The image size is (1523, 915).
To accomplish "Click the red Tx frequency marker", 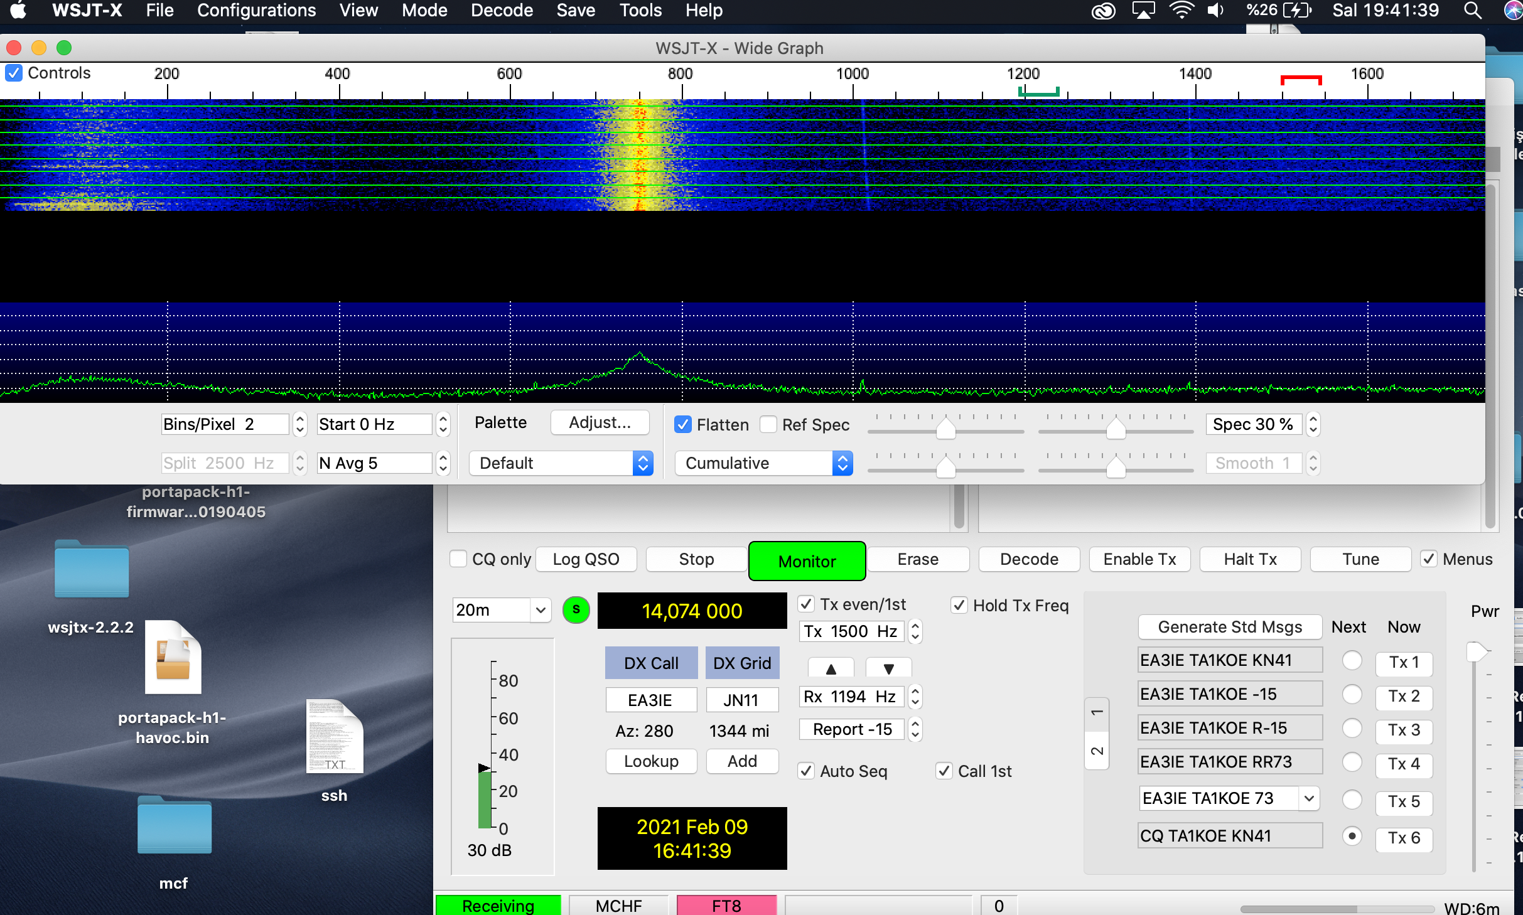I will tap(1301, 80).
